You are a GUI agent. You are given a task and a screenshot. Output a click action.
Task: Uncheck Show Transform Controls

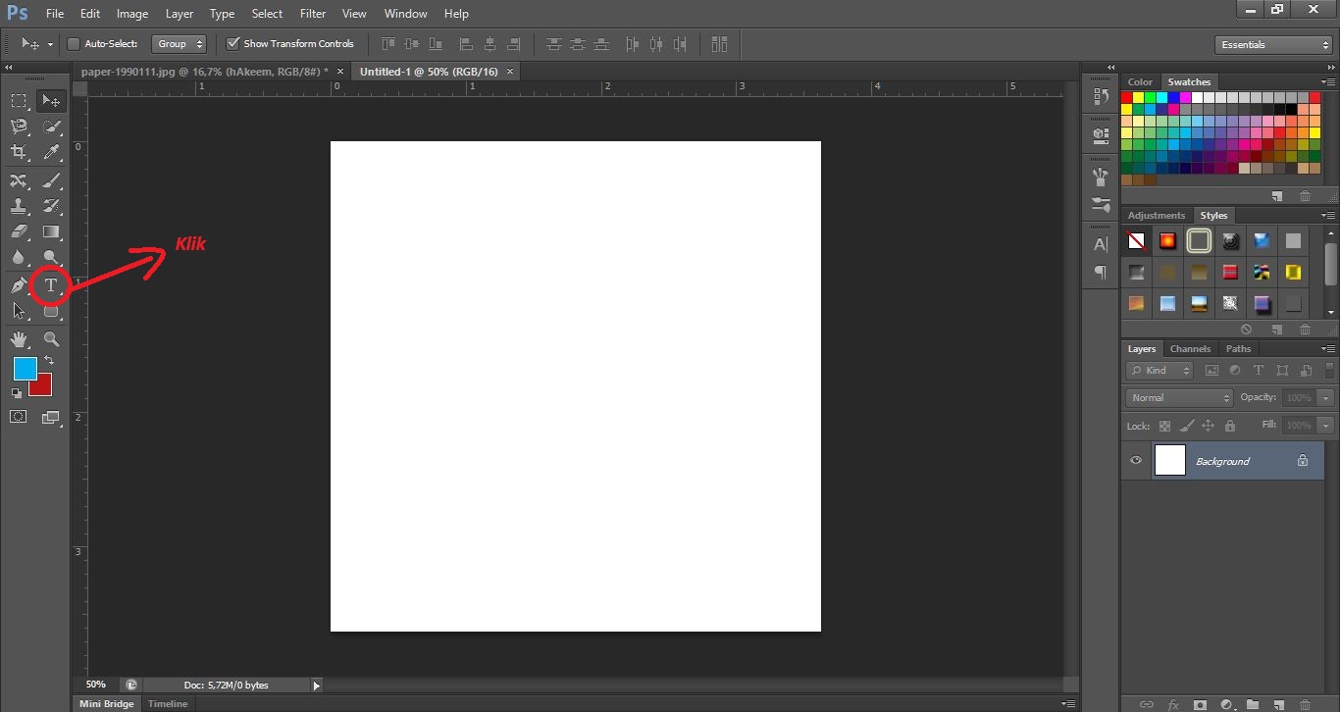point(232,44)
